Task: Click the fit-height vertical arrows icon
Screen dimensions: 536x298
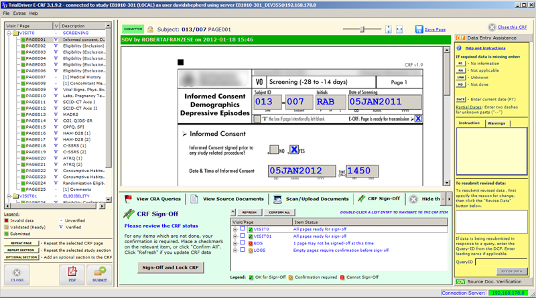Action: 389,29
